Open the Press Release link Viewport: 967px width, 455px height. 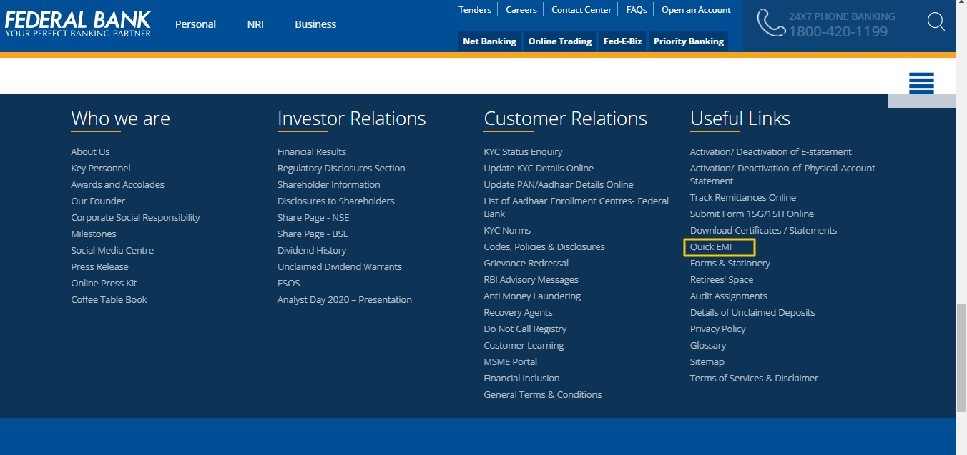click(99, 266)
